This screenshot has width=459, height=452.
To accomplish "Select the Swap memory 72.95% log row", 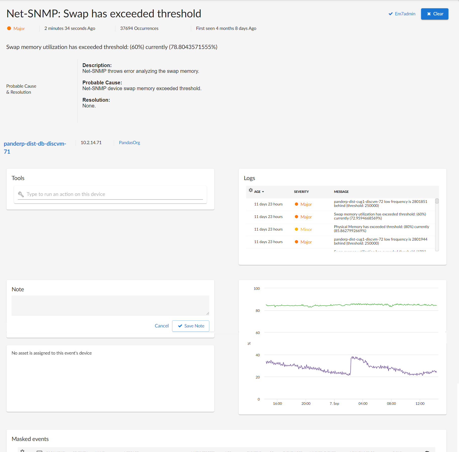I will [380, 216].
